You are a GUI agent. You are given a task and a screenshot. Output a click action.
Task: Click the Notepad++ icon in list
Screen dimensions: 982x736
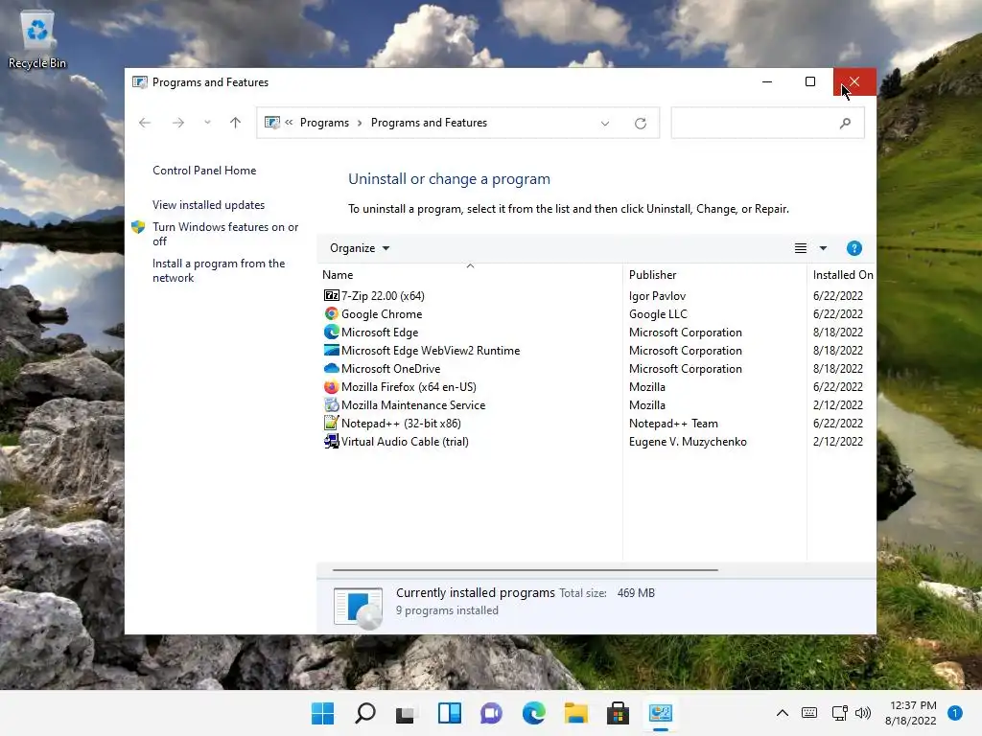pos(331,423)
